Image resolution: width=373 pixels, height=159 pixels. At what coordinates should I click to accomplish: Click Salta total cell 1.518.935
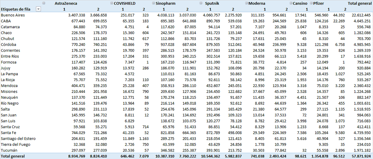[363, 109]
